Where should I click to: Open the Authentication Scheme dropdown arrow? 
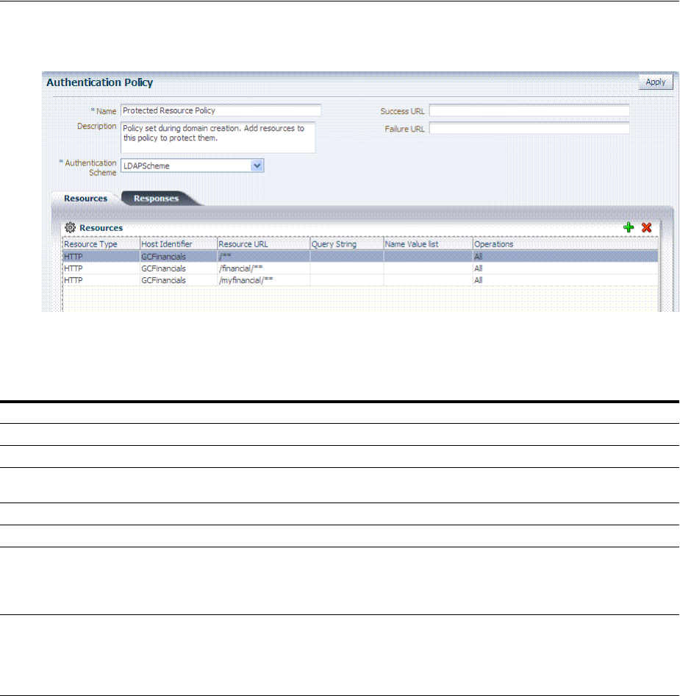(257, 166)
